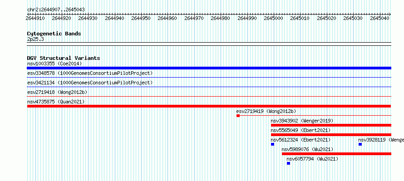Click ruler position 2644920
Viewport: 404px width, 181px height.
tap(61, 18)
